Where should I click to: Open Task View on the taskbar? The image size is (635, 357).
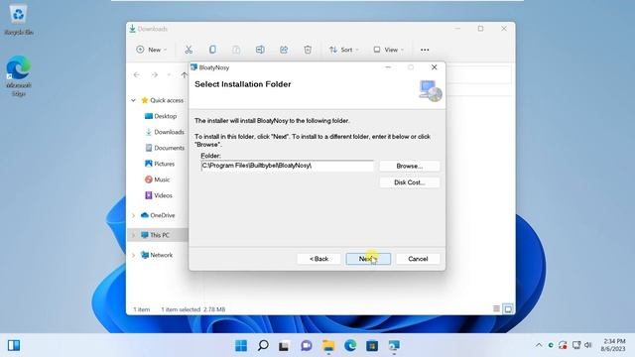coord(285,346)
